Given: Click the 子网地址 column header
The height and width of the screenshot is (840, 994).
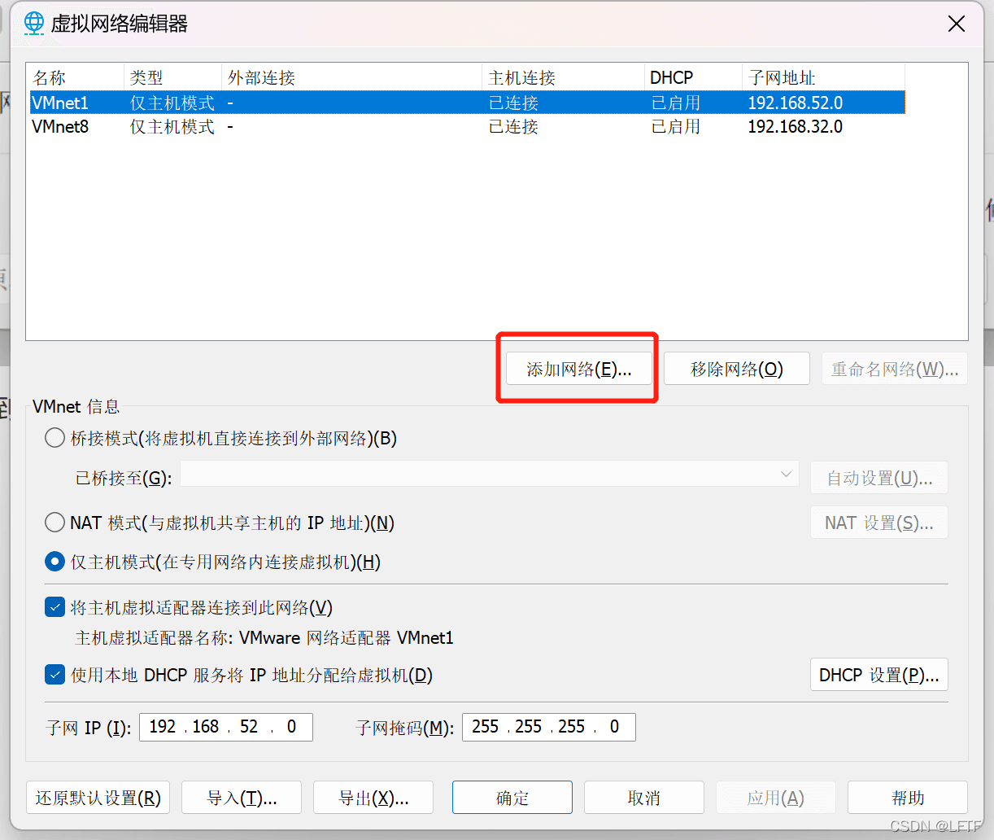Looking at the screenshot, I should [823, 77].
